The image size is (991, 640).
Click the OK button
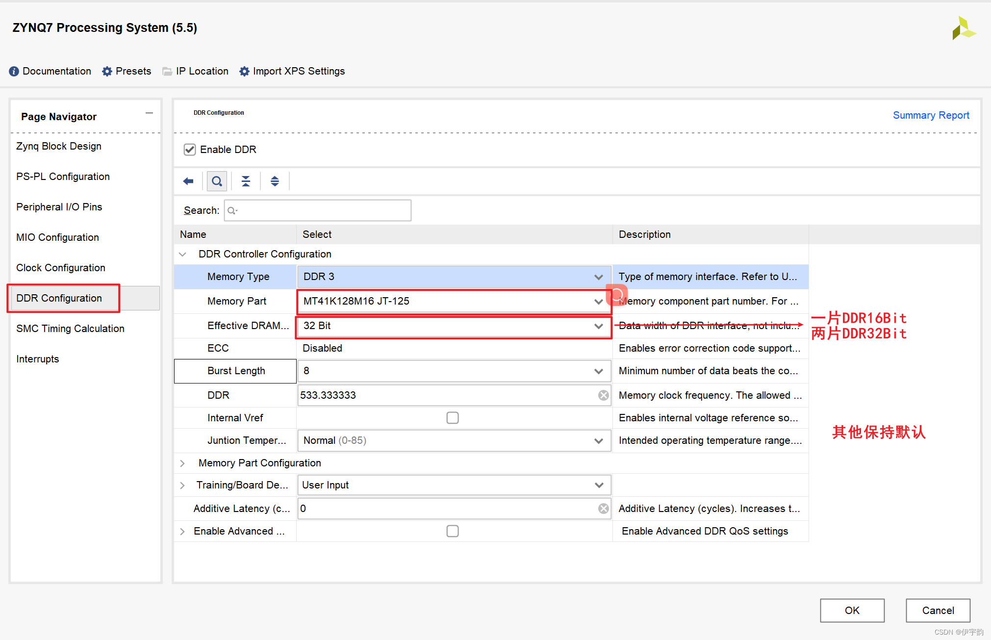coord(852,611)
